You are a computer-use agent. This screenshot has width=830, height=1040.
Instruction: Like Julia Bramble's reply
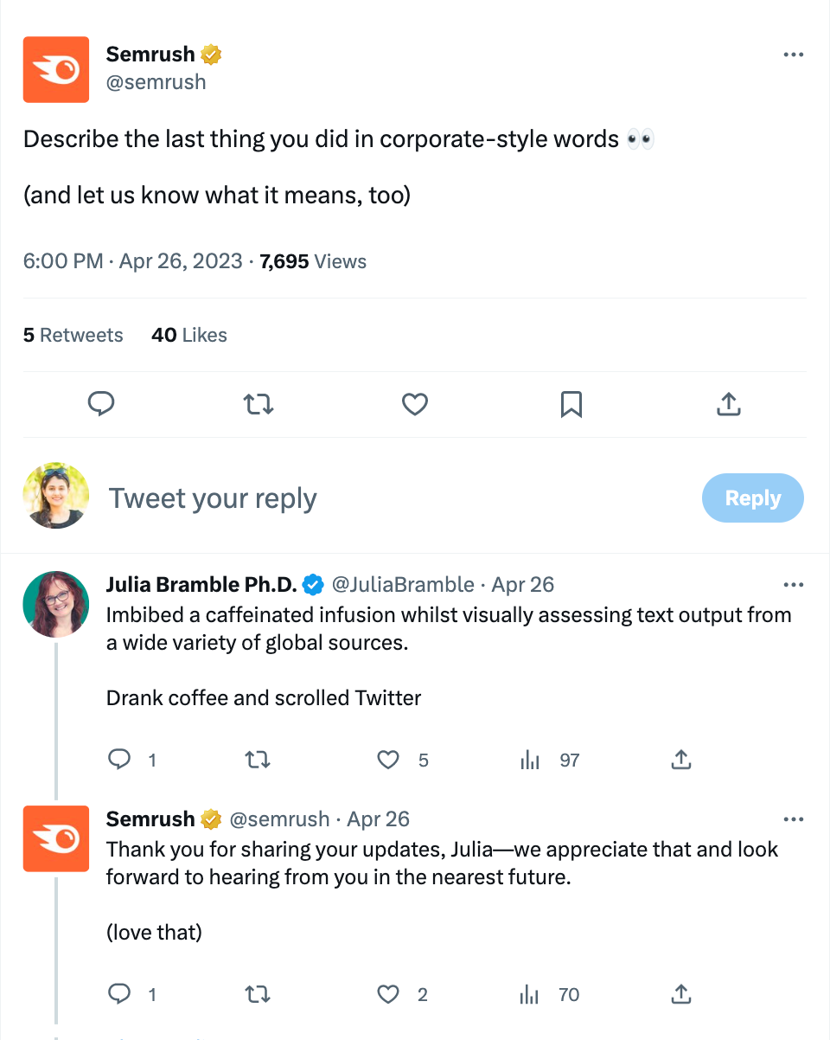(x=389, y=761)
